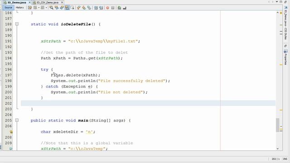Collapse the ioDeleteFile method fold

pos(17,24)
